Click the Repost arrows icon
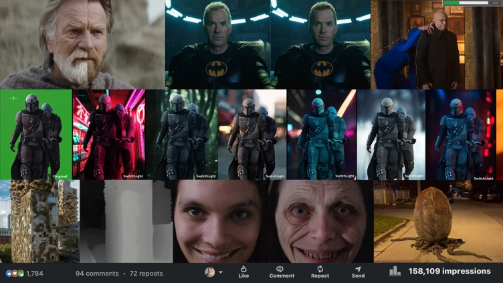 pos(320,269)
